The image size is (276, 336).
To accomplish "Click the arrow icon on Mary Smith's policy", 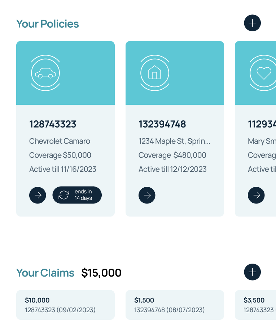I will tap(256, 195).
